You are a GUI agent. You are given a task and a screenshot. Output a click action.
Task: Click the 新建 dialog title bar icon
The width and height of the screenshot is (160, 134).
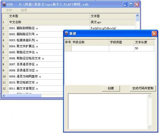(67, 33)
